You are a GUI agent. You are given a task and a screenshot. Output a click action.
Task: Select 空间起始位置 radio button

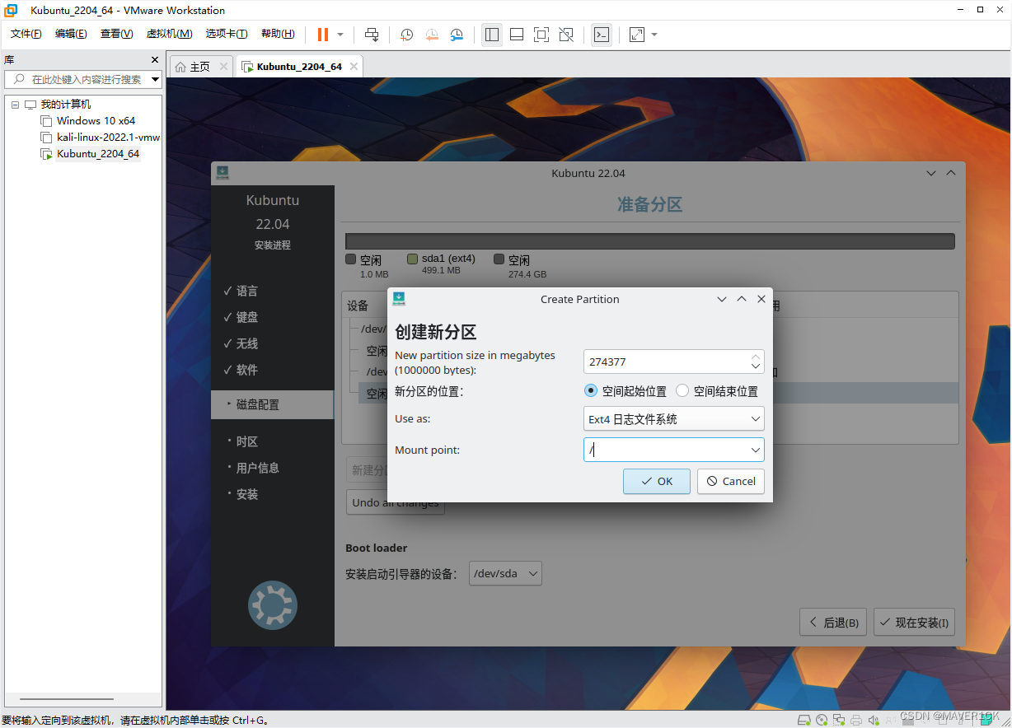[590, 391]
